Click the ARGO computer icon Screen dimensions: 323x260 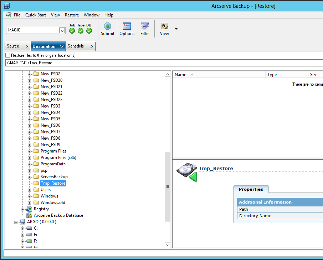click(x=22, y=222)
